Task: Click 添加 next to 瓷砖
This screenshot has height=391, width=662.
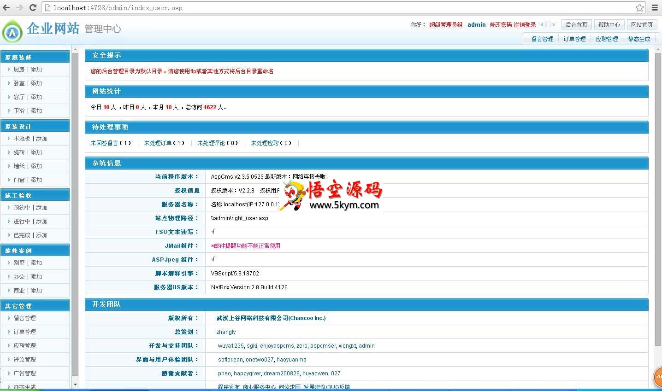Action: [36, 152]
